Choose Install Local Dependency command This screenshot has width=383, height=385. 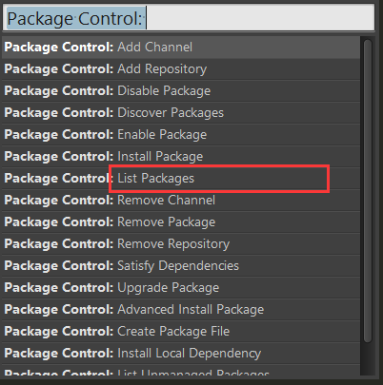(181, 354)
